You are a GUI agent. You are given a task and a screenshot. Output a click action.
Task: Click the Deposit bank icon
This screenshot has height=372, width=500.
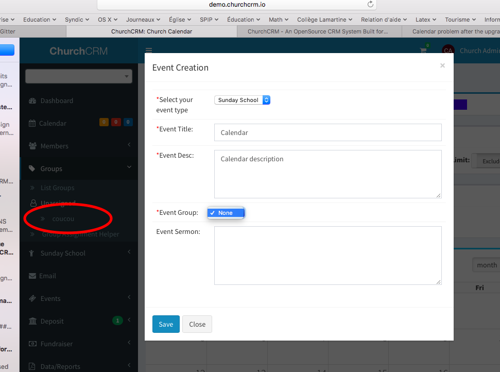point(32,321)
